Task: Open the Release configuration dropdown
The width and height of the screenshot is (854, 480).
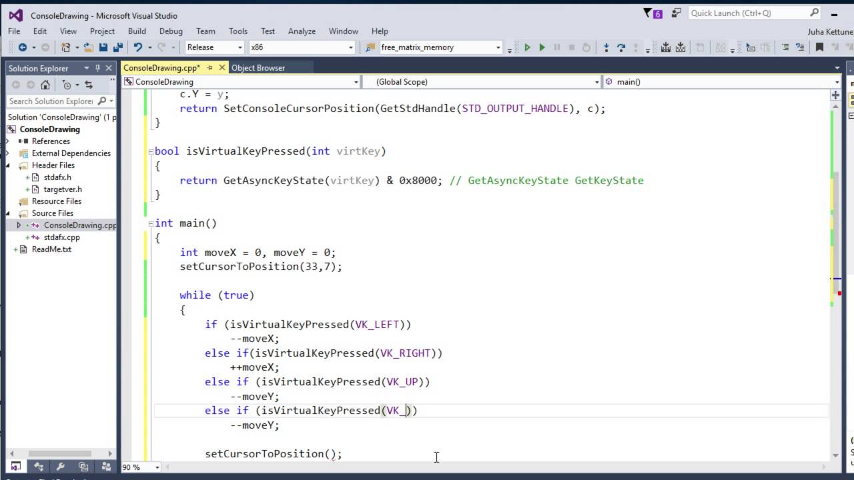Action: (215, 47)
